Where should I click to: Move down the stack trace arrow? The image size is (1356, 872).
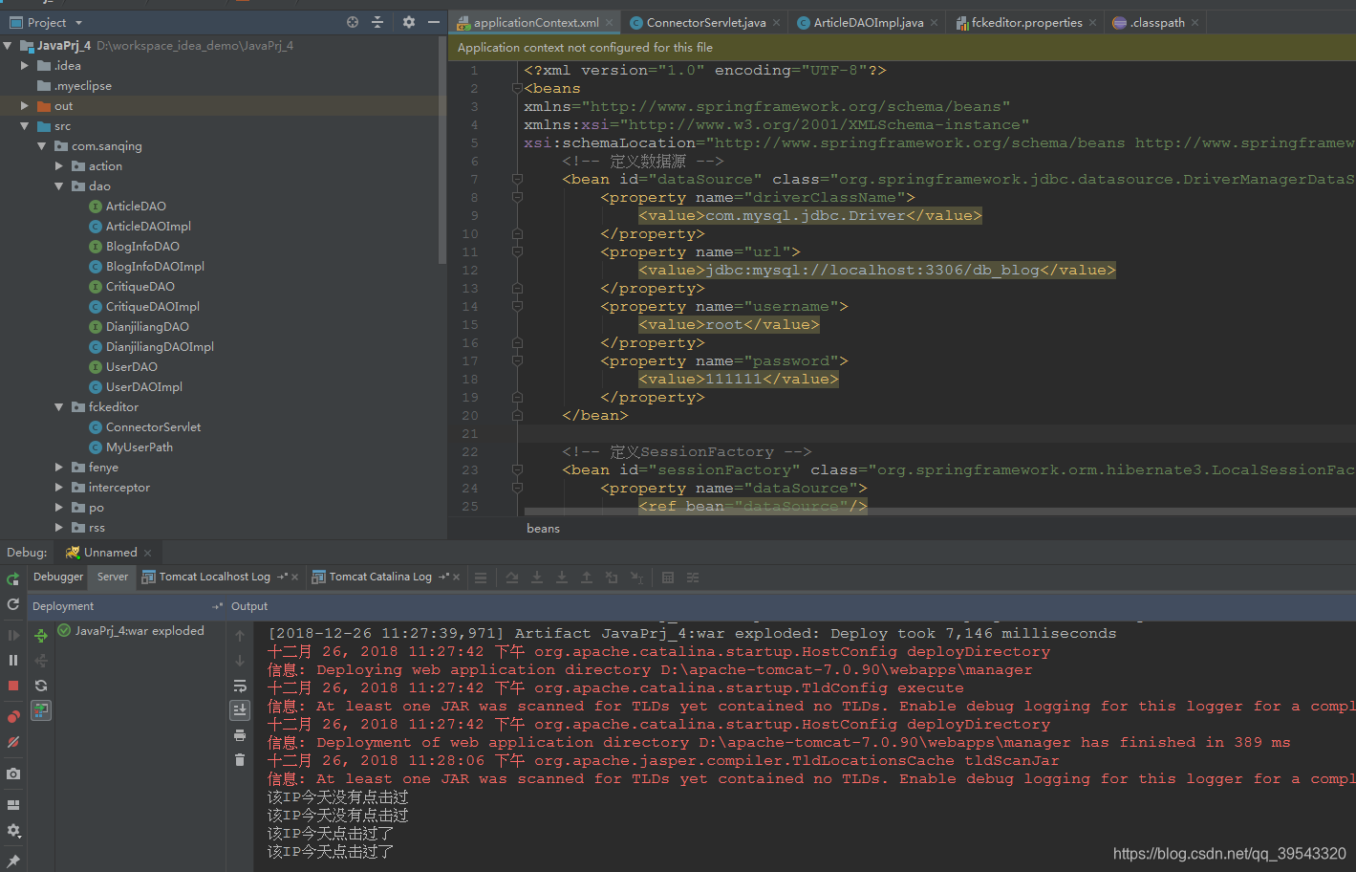pos(240,661)
